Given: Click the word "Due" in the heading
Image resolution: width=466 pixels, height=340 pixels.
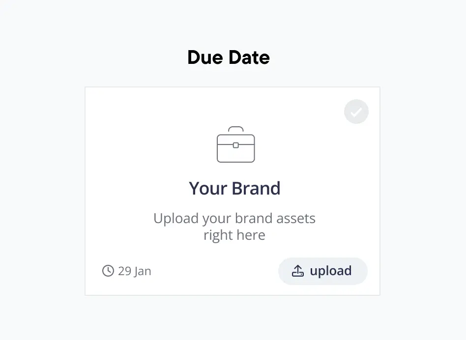Looking at the screenshot, I should [205, 58].
